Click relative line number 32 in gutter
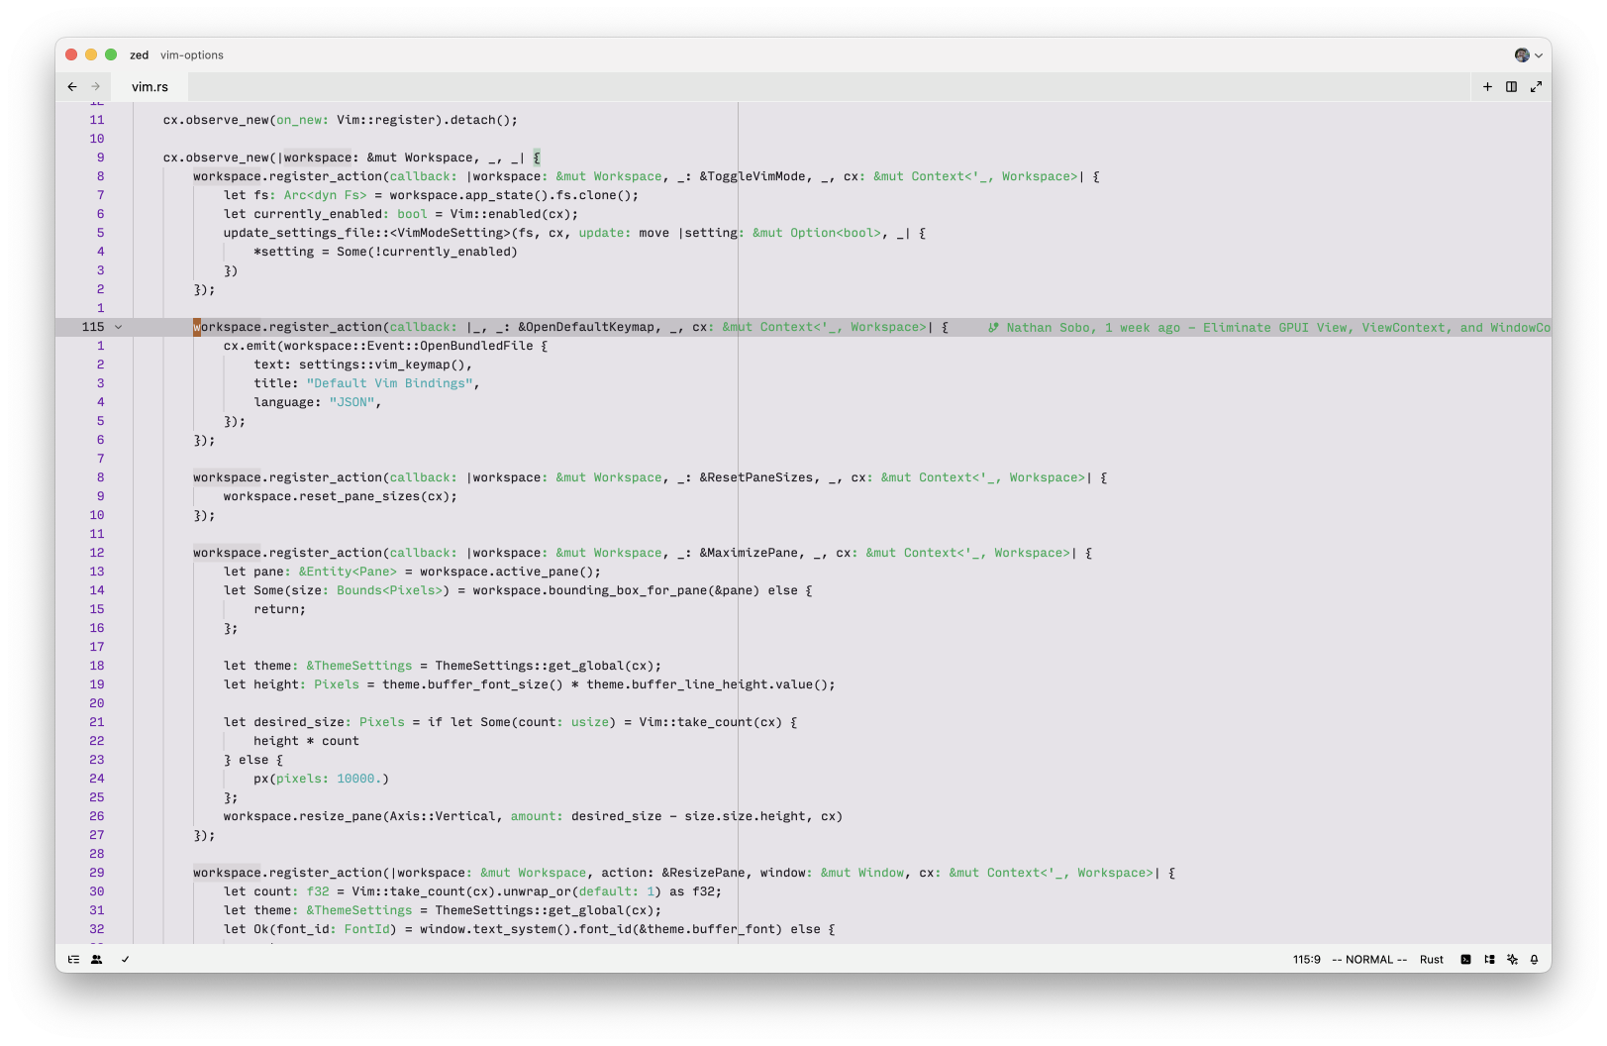The width and height of the screenshot is (1607, 1046). tap(97, 929)
